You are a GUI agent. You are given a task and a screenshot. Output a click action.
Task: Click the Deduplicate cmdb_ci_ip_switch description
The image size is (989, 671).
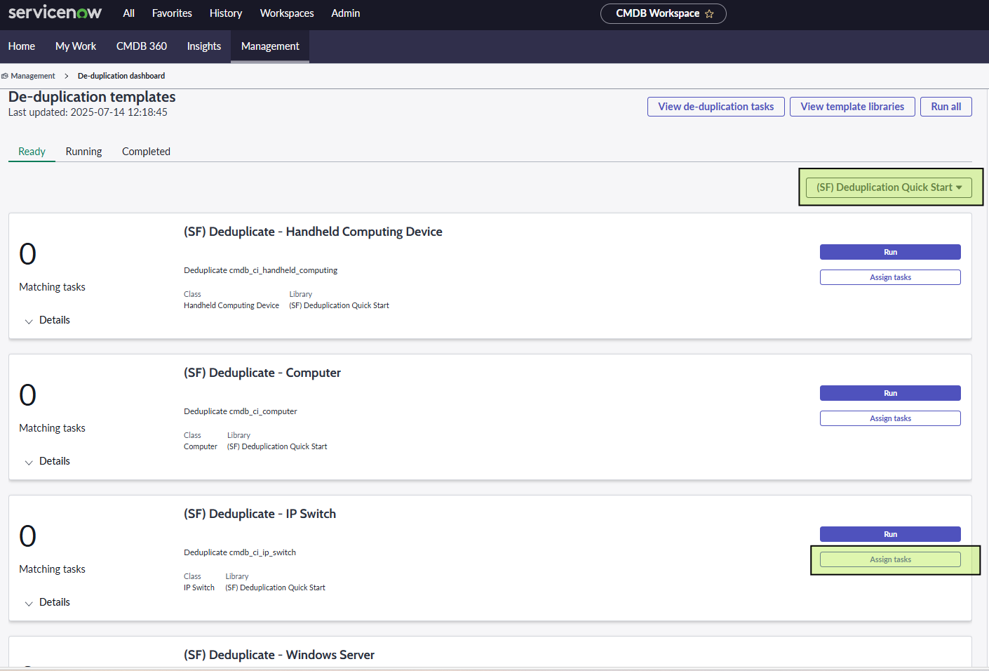tap(240, 552)
